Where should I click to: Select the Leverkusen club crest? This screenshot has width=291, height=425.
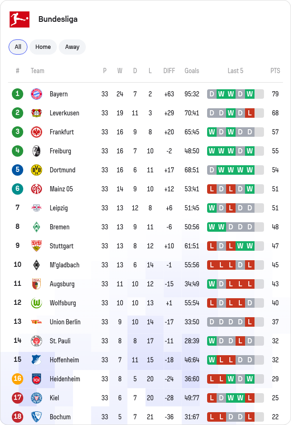coord(36,113)
